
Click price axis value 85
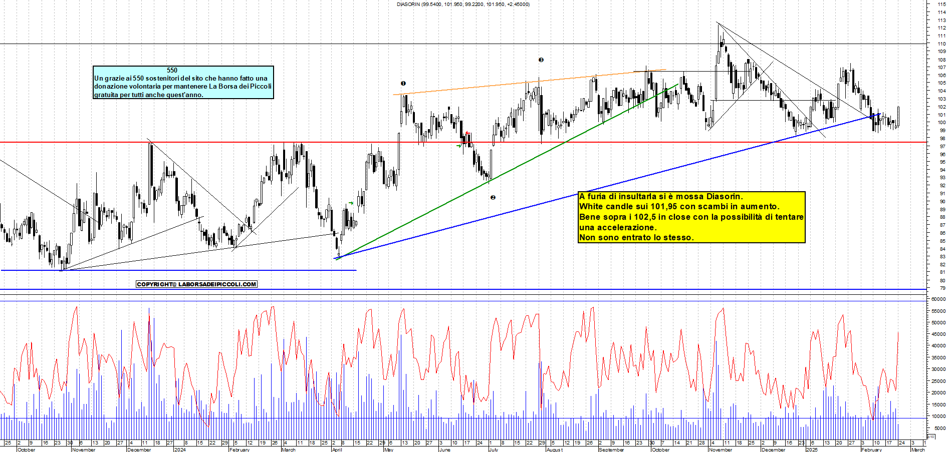tap(943, 241)
